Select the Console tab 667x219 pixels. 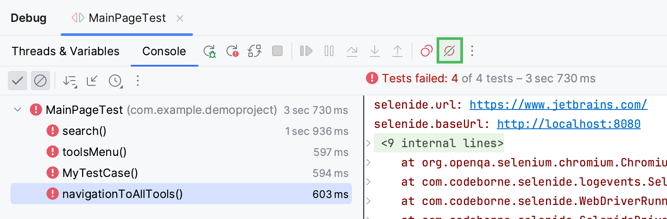pos(164,51)
